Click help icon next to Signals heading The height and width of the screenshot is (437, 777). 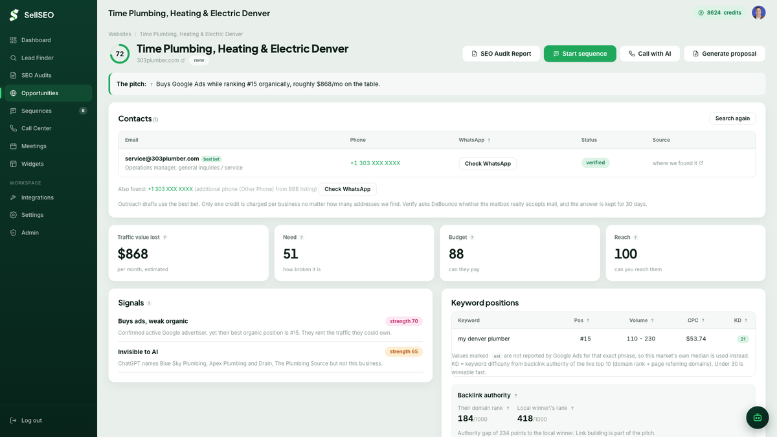pyautogui.click(x=149, y=303)
